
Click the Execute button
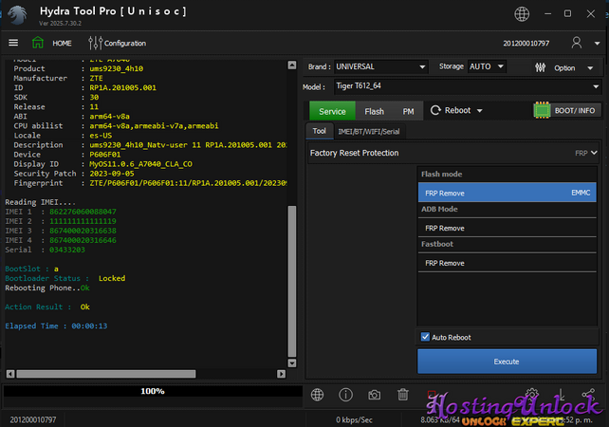[x=507, y=362]
